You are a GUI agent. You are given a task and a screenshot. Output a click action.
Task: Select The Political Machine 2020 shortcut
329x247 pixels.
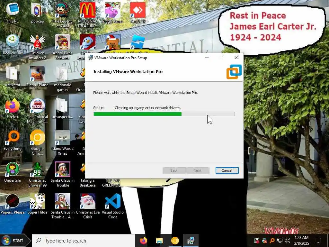tap(37, 111)
